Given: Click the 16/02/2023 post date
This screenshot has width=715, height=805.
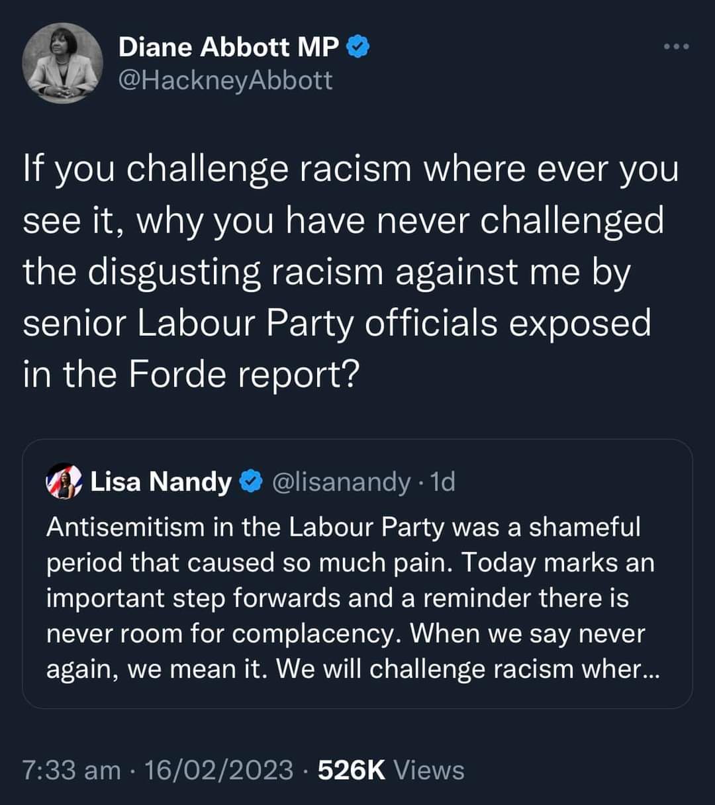Looking at the screenshot, I should click(x=218, y=770).
